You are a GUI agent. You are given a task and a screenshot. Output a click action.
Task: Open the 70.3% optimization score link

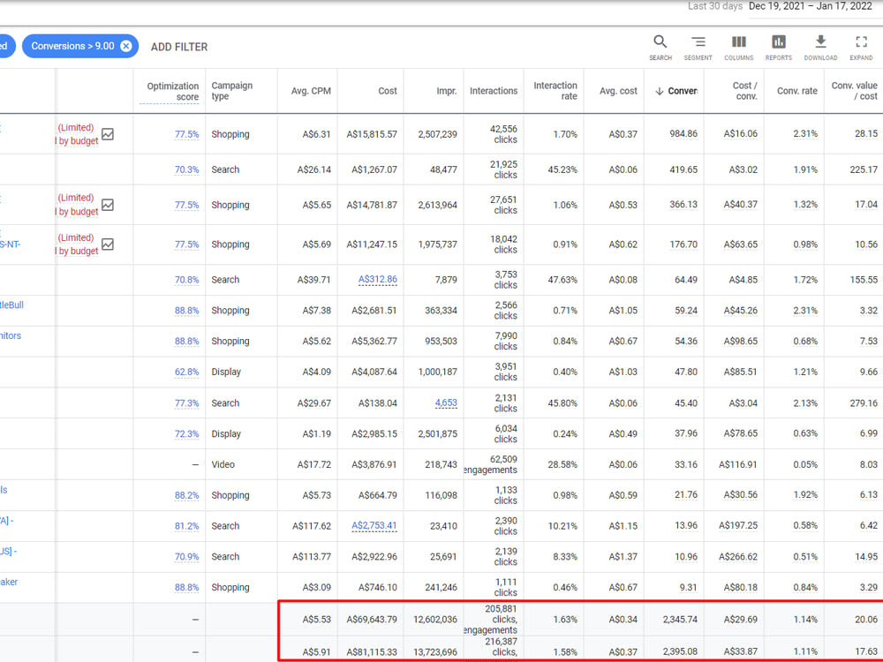tap(186, 169)
